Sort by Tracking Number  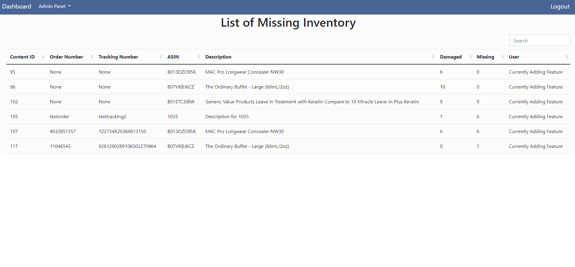161,57
